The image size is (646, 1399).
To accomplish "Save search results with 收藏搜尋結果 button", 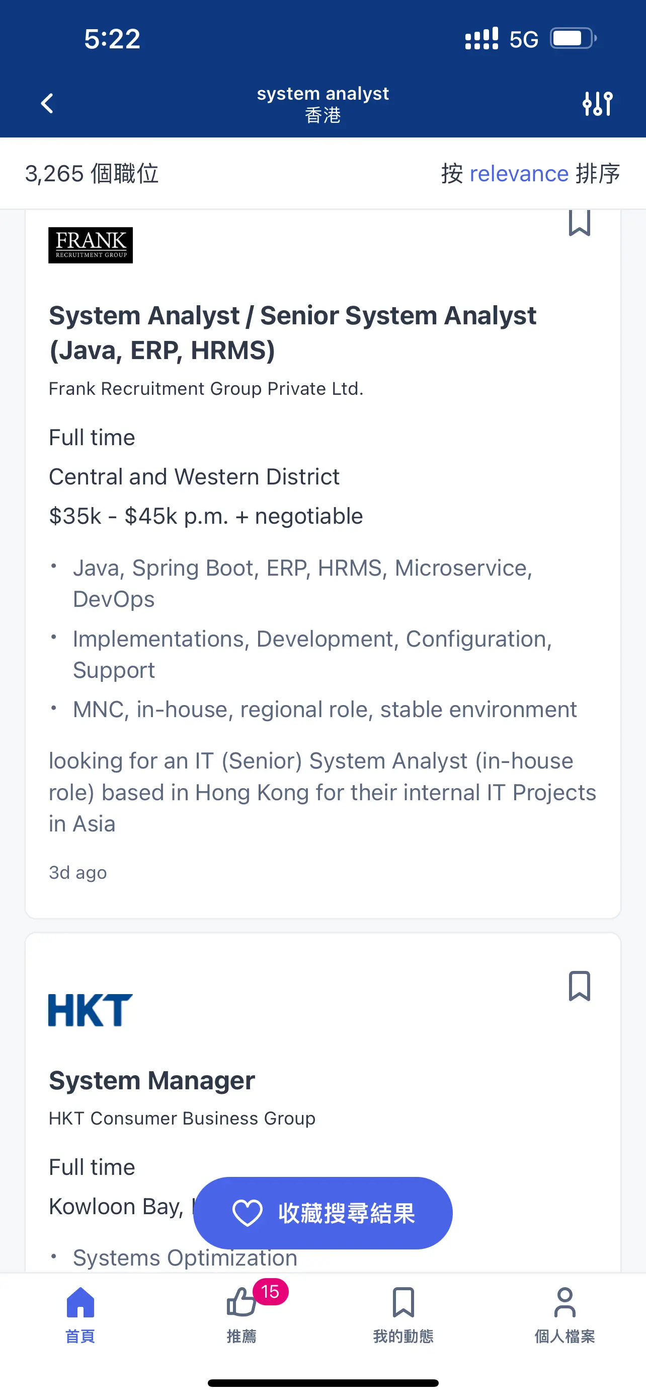I will click(322, 1213).
